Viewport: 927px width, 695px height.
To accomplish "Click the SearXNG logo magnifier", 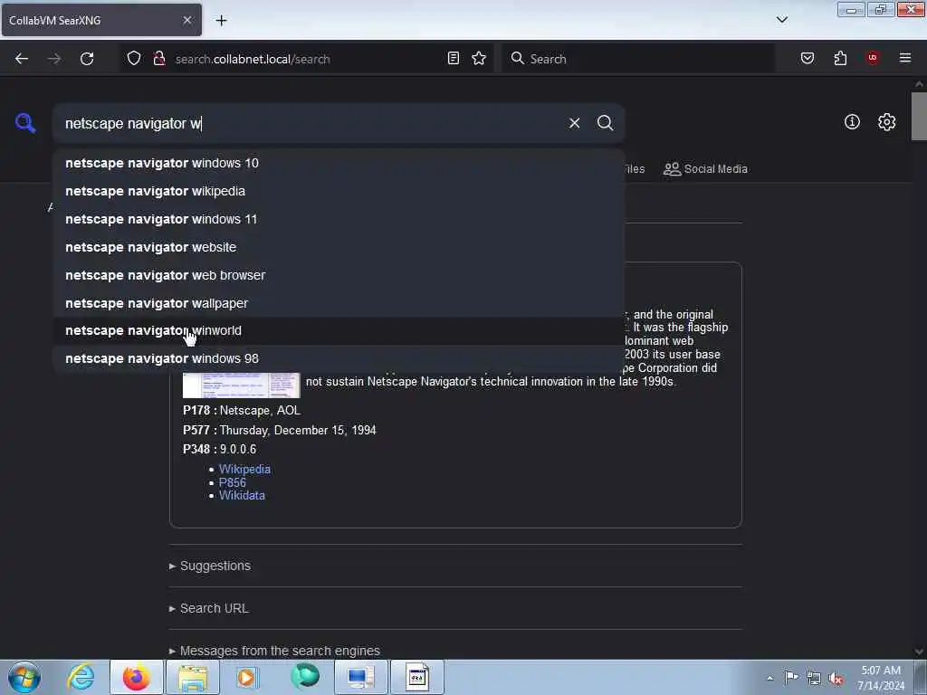I will pyautogui.click(x=25, y=123).
